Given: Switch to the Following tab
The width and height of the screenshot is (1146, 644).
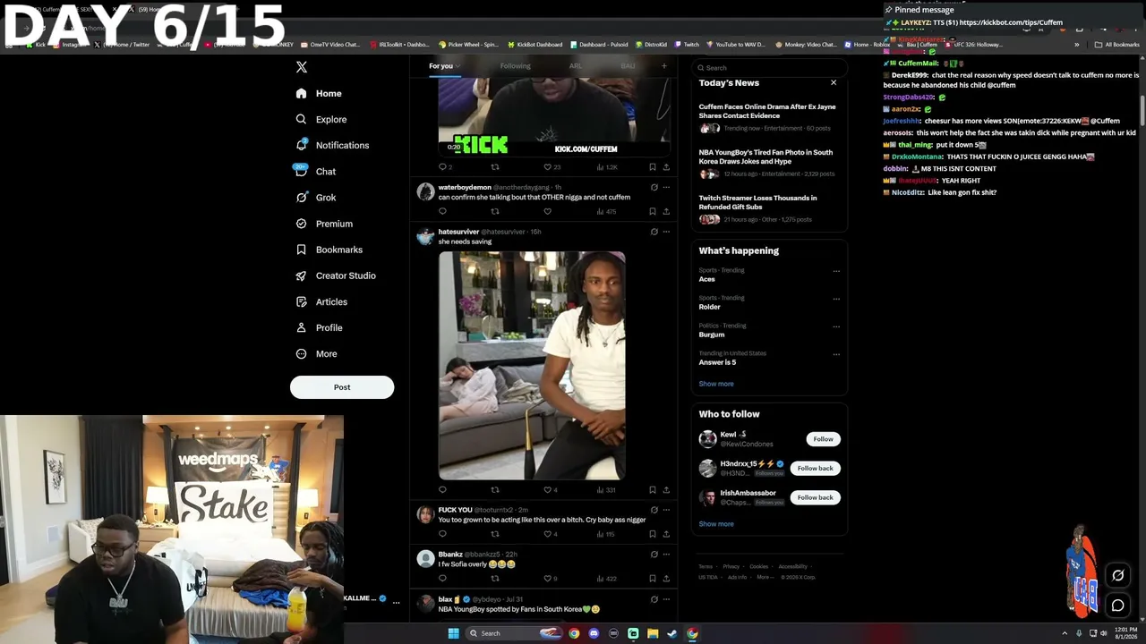Looking at the screenshot, I should 515,65.
